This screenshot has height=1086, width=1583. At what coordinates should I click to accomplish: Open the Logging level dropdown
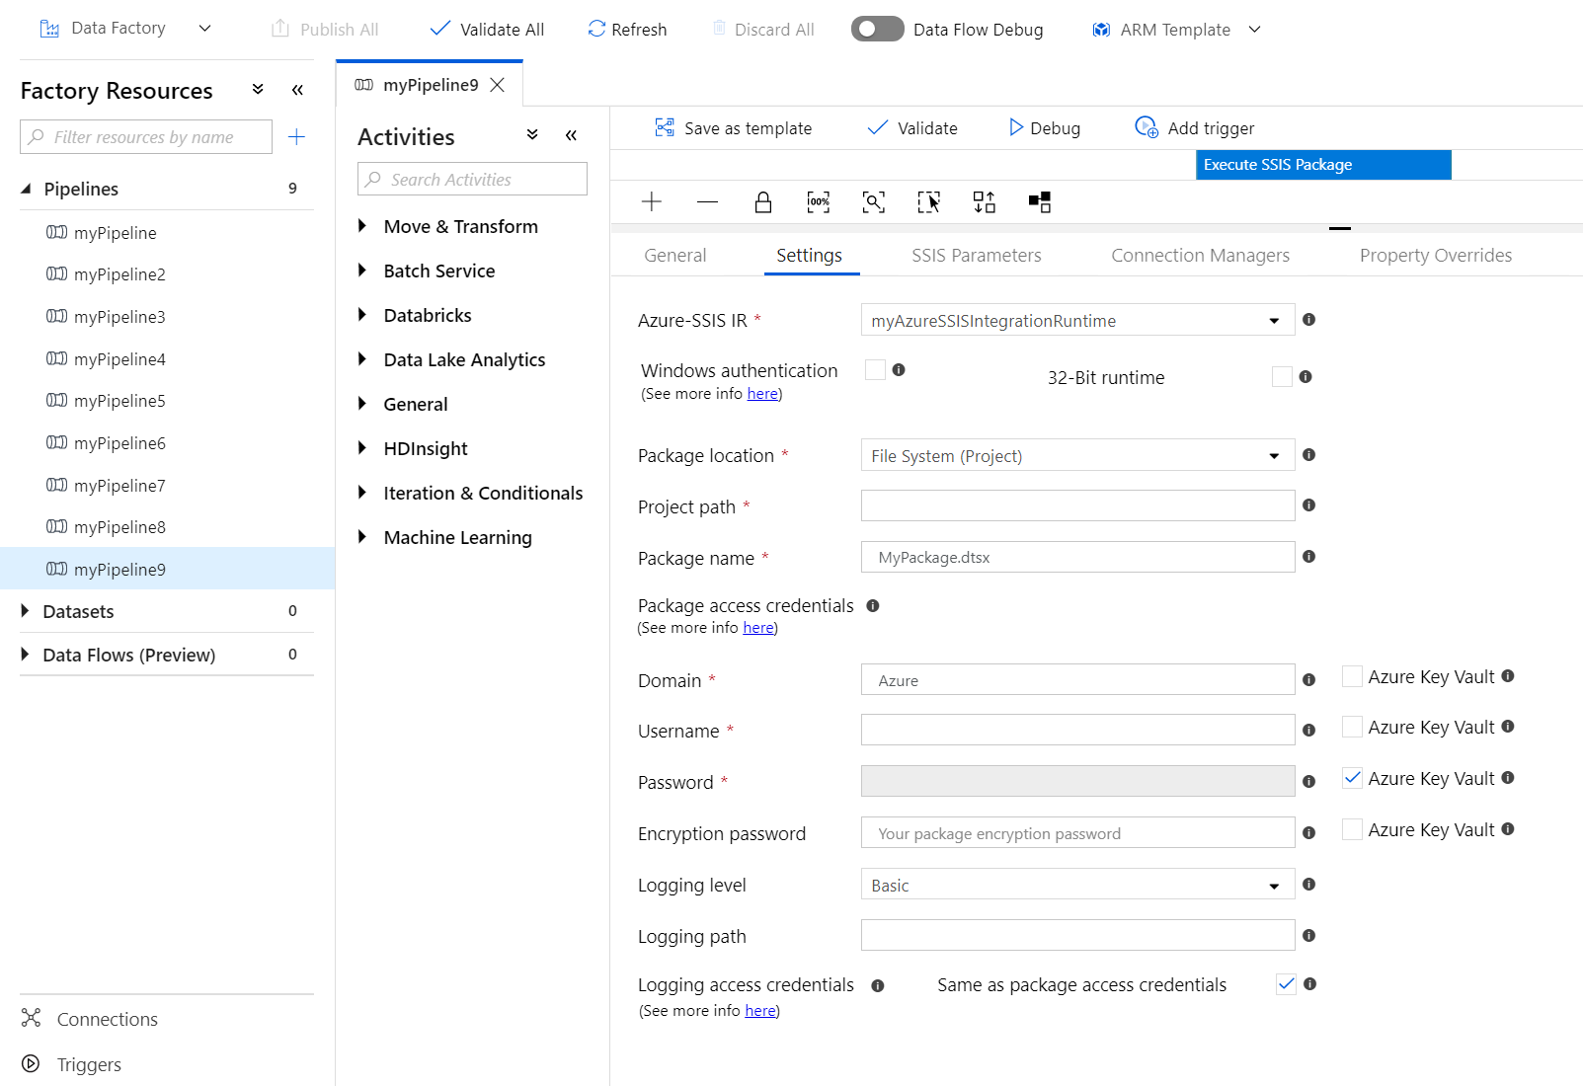tap(1076, 886)
